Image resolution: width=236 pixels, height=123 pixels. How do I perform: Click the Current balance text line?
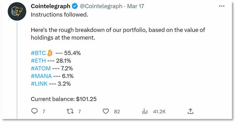(x=64, y=99)
